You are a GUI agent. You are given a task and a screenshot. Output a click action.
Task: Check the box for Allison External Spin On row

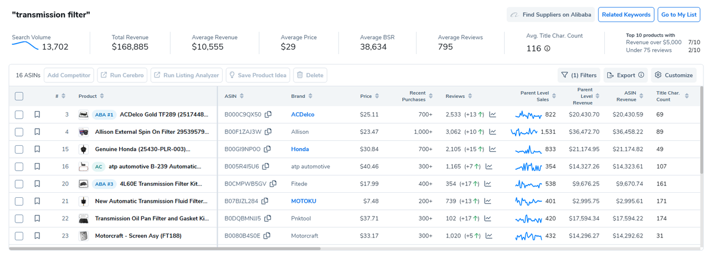tap(19, 132)
